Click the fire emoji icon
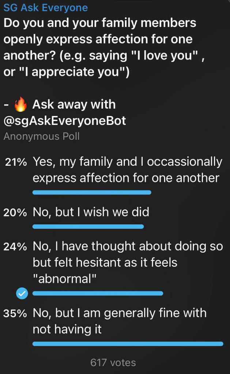This screenshot has height=374, width=230. coord(21,105)
